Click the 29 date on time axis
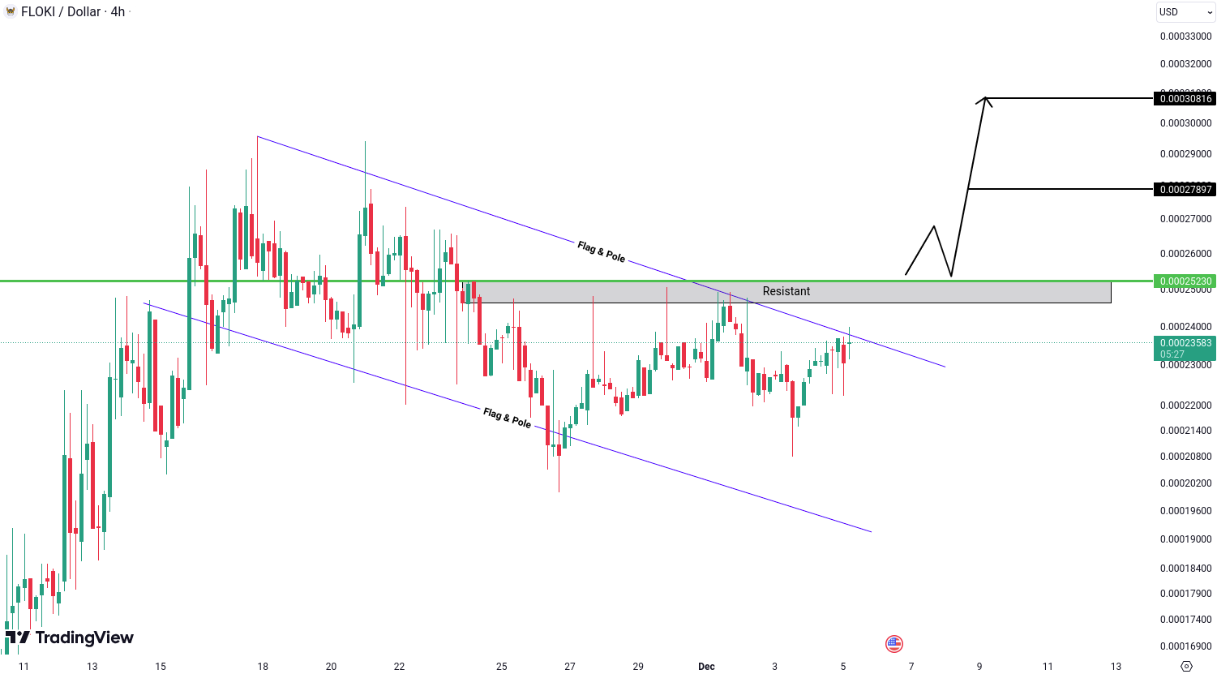1217x674 pixels. click(638, 667)
